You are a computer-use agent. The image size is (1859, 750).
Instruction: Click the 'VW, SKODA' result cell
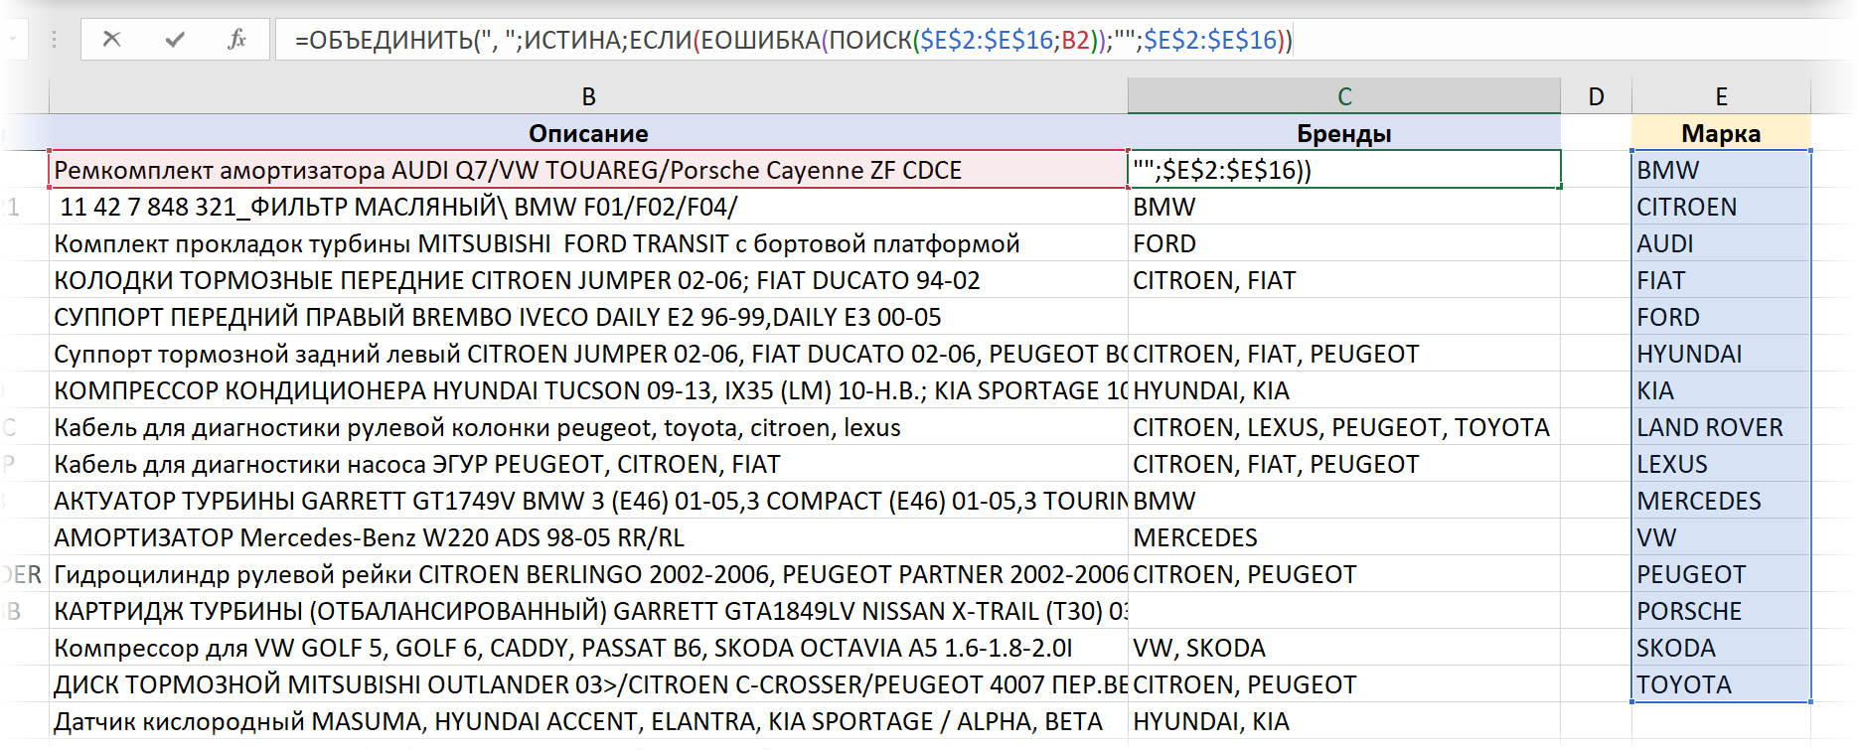[1344, 648]
